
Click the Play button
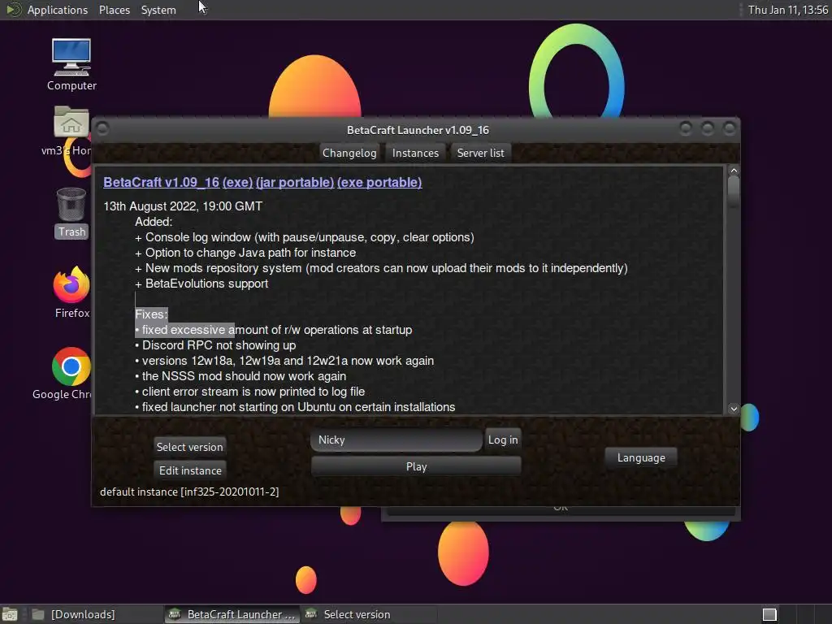click(416, 466)
